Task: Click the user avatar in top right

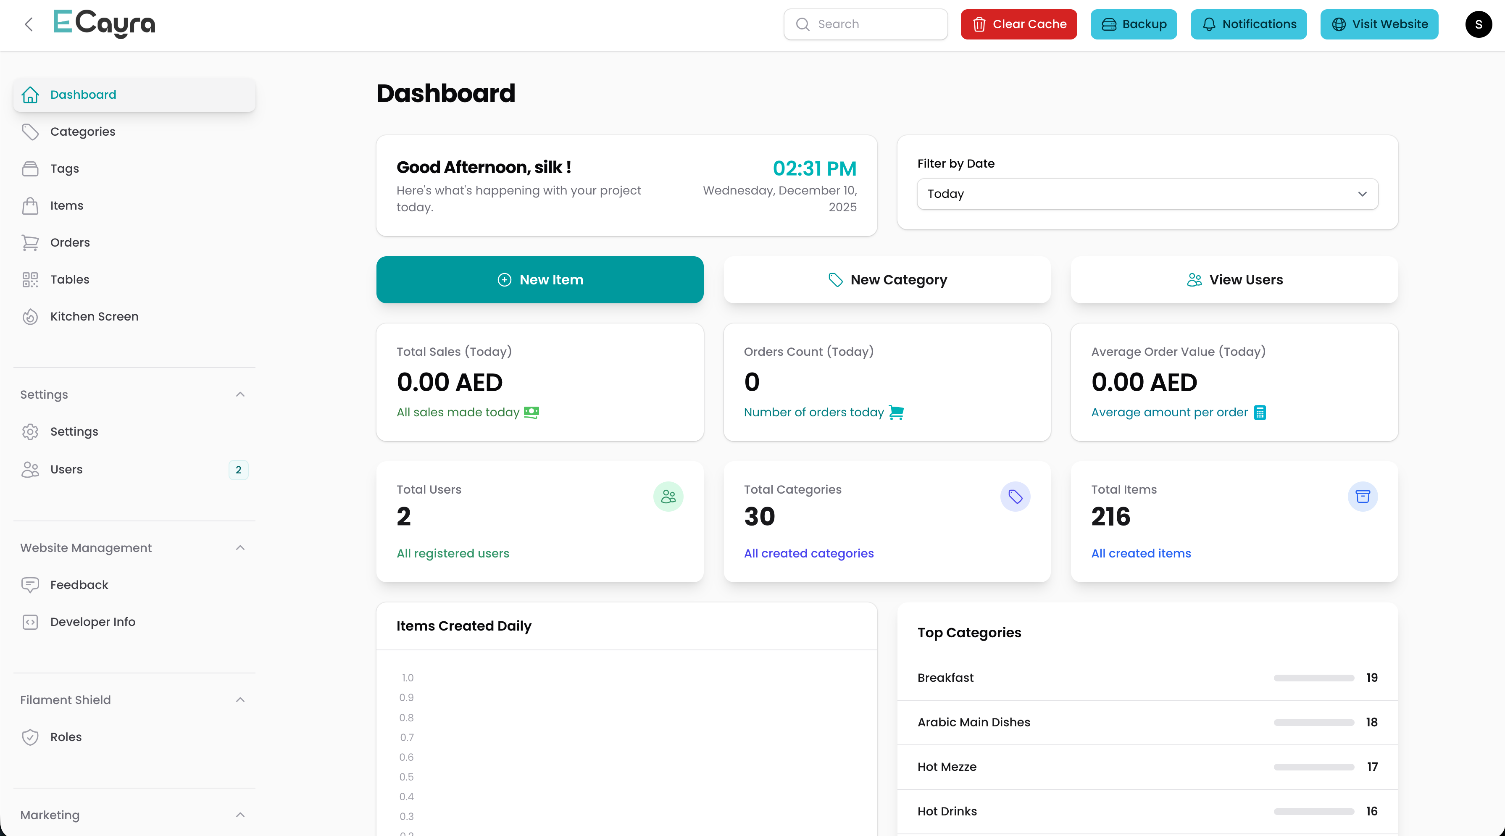Action: (1479, 24)
